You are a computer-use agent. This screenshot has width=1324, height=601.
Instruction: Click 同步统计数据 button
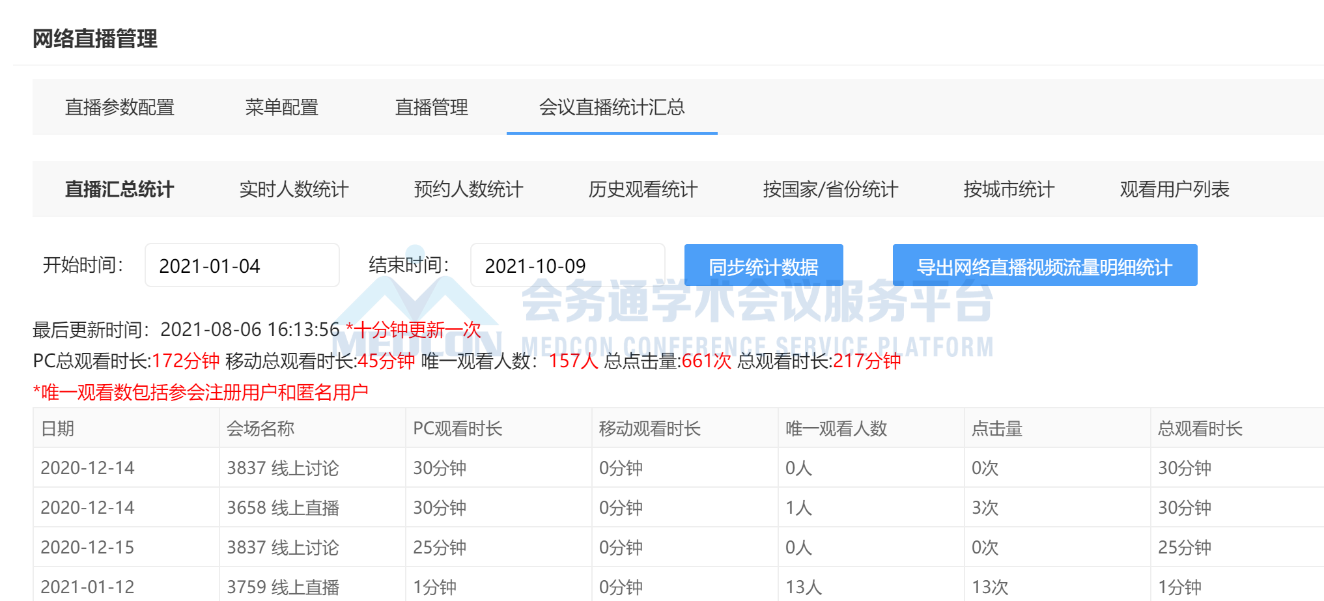763,265
